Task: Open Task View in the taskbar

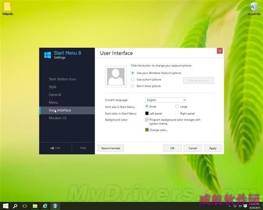Action: point(25,206)
